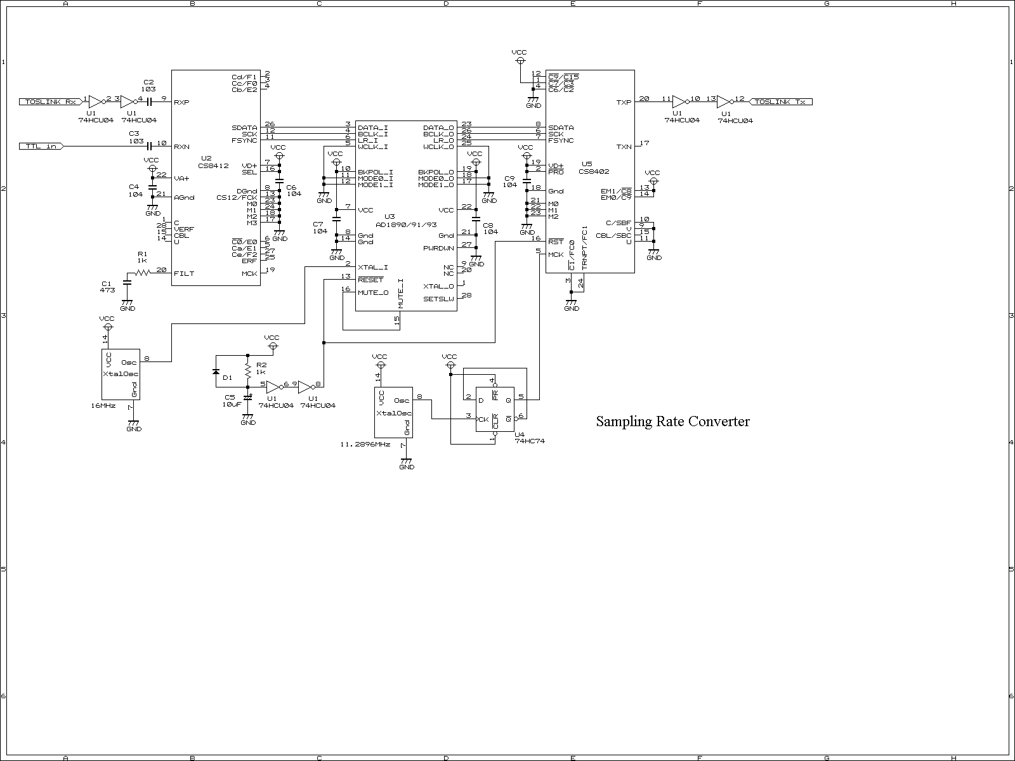Select the 16MHz crystal oscillator block
This screenshot has width=1015, height=761.
click(x=121, y=374)
